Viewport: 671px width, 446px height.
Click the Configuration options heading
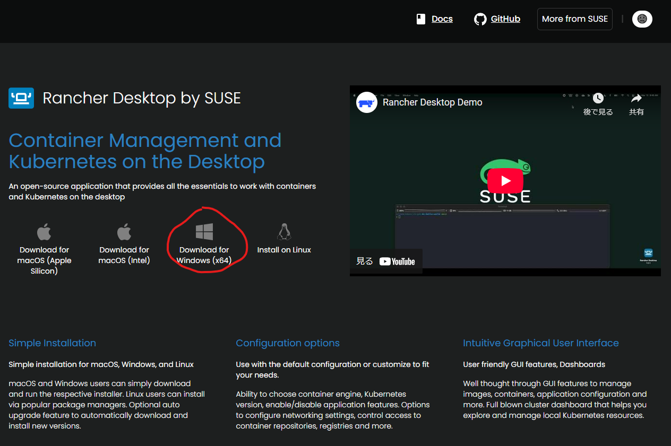click(288, 343)
